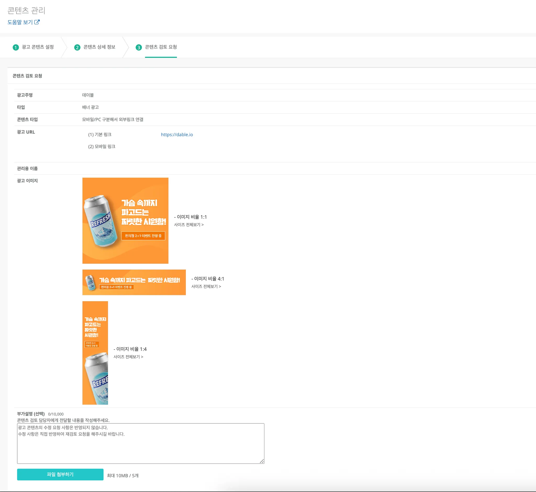Screen dimensions: 536x492
Task: Expand 사이즈 전체보기 for the 1:4 ratio
Action: (128, 357)
